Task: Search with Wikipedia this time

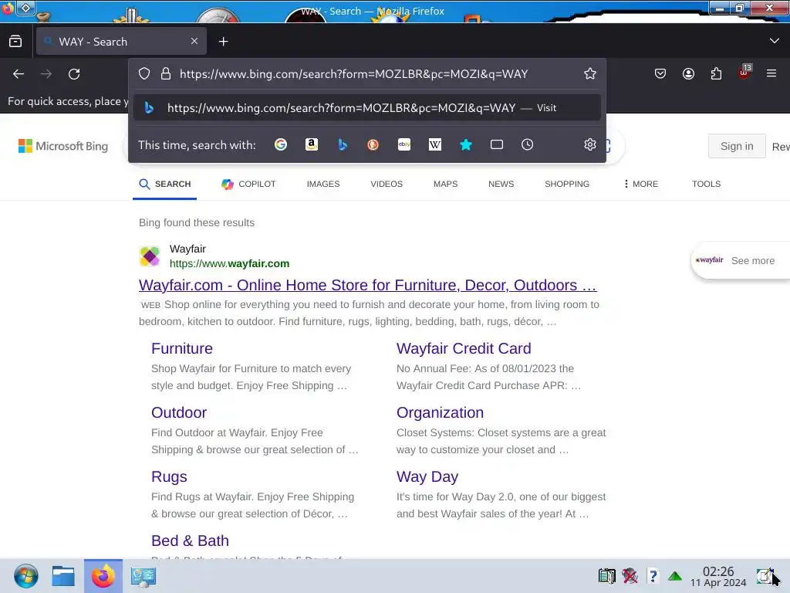Action: click(435, 144)
